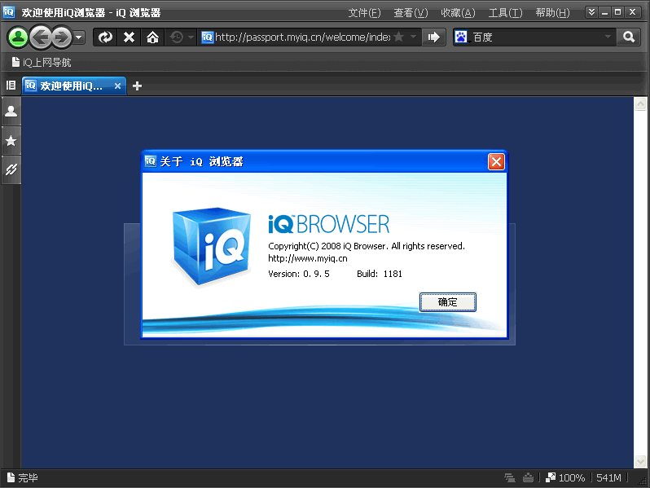Click the copyright notice text
650x488 pixels.
pos(367,246)
